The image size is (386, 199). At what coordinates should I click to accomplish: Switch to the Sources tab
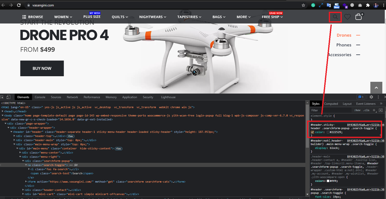click(56, 97)
